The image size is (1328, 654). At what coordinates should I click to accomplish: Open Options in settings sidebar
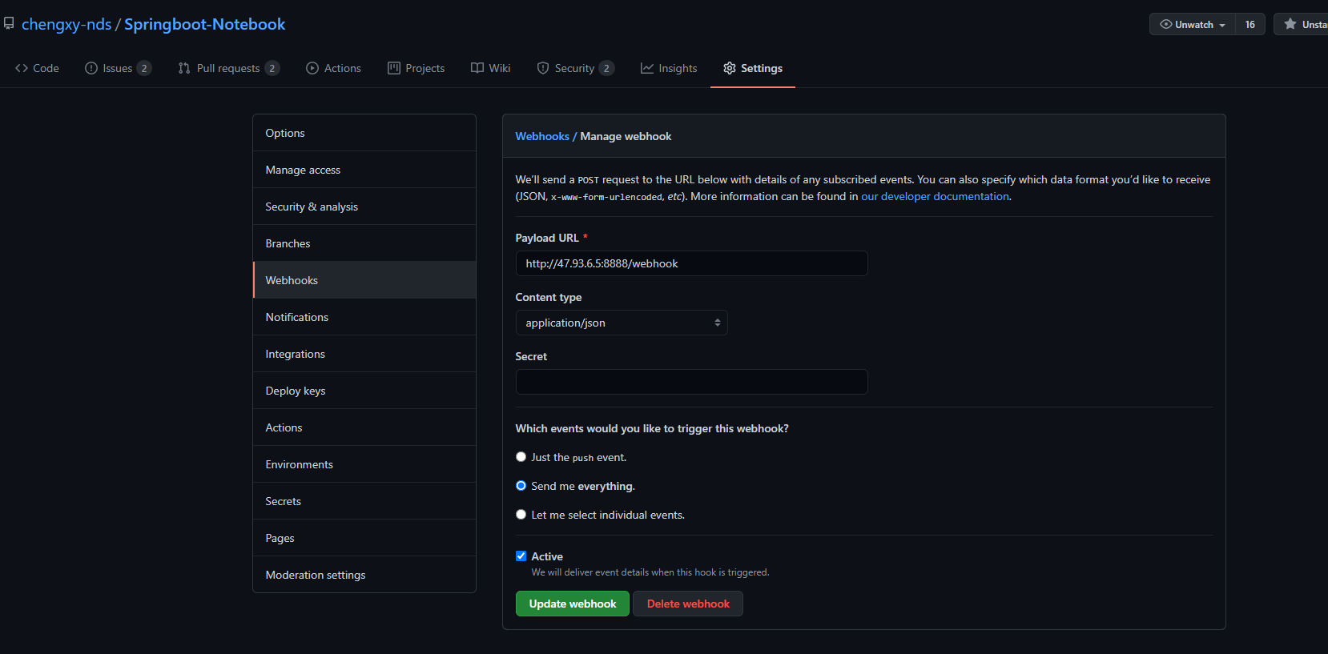click(364, 133)
